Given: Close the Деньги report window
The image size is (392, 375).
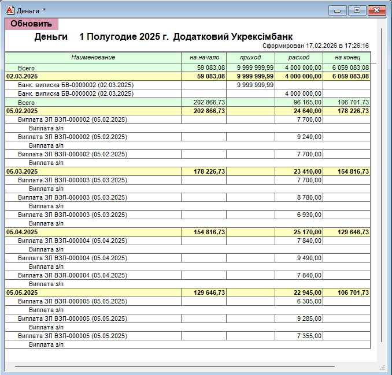Looking at the screenshot, I should point(376,10).
